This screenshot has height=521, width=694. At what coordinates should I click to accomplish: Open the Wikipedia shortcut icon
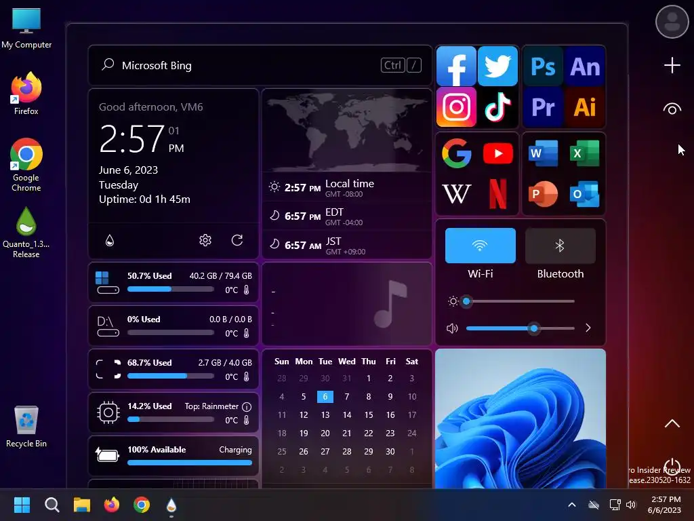click(456, 193)
